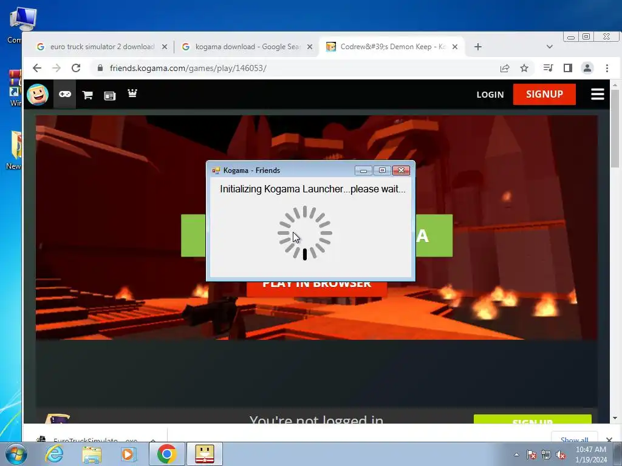Click the green SIGN UP button at page bottom

[532, 420]
